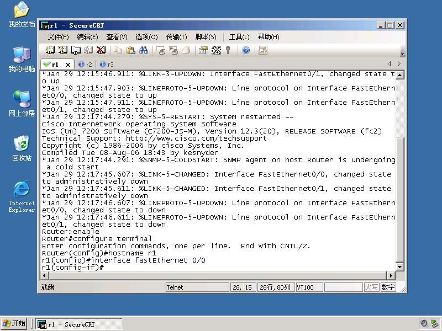Click the 'Router>enable' line

[71, 232]
